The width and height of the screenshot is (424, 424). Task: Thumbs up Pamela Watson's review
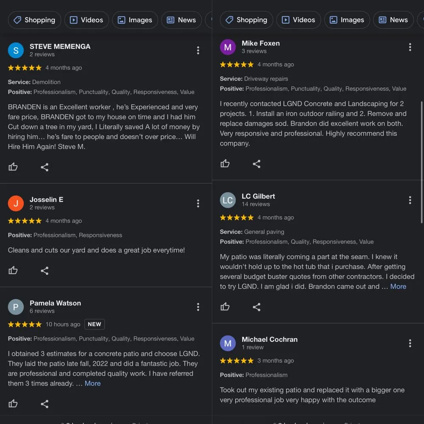coord(13,404)
